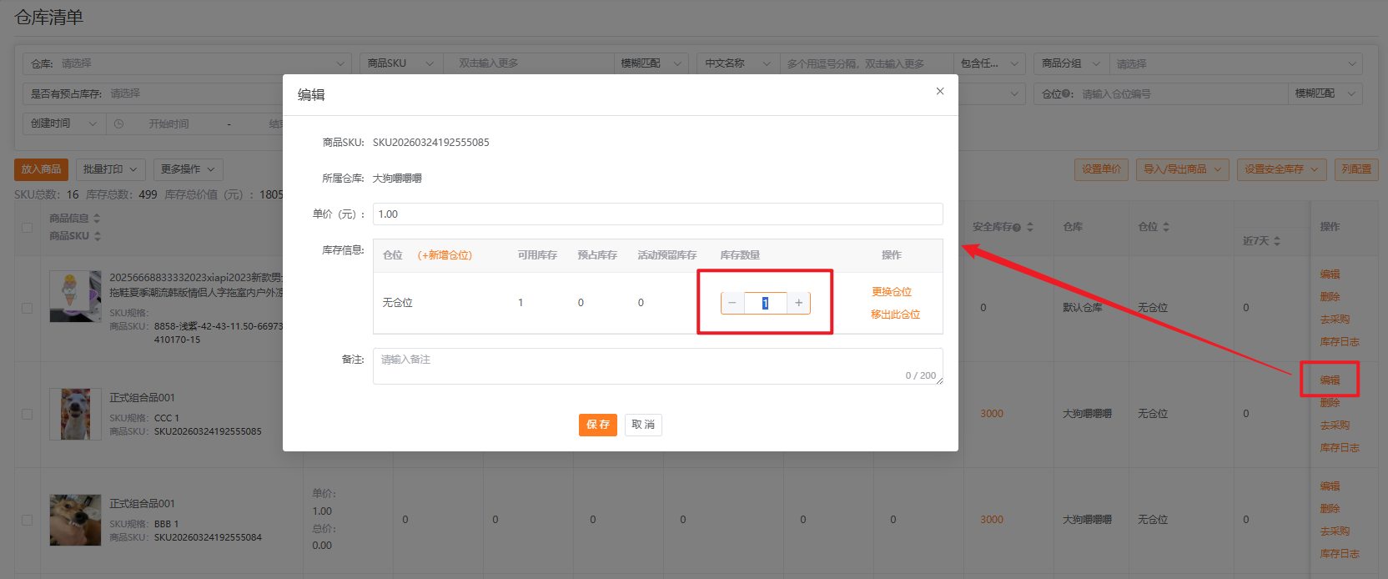Focus the 单价 price input field
This screenshot has width=1388, height=579.
click(x=657, y=214)
